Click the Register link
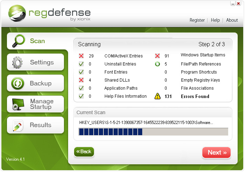This screenshot has width=246, height=173. (197, 20)
